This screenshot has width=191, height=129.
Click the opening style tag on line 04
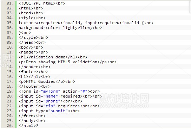(27, 18)
